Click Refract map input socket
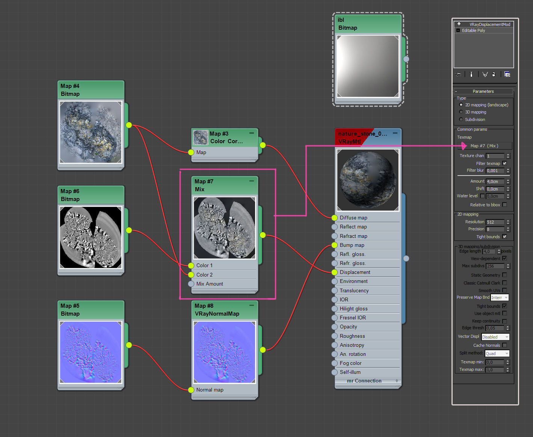This screenshot has width=533, height=437. pyautogui.click(x=335, y=236)
